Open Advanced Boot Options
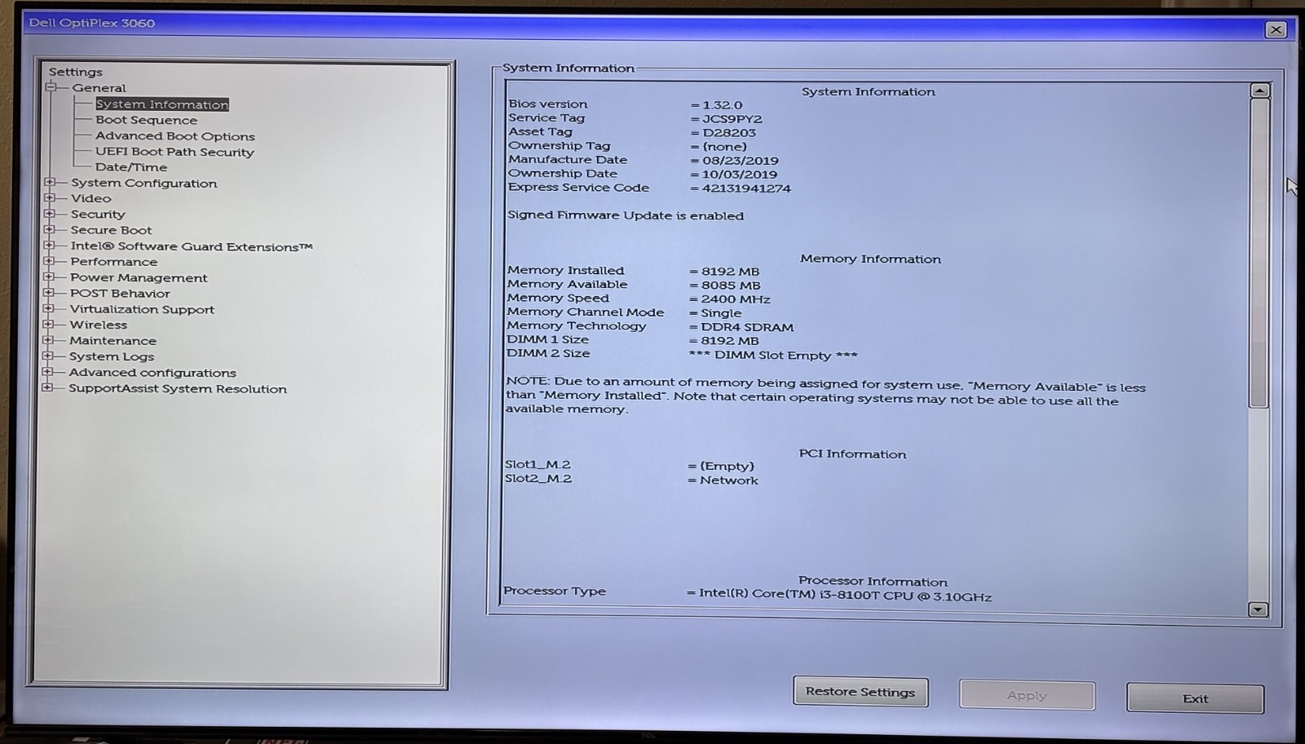 click(x=175, y=136)
